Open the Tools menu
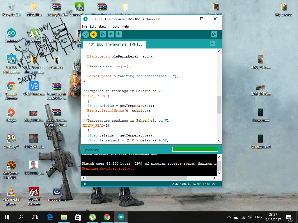This screenshot has height=223, width=298. (115, 26)
